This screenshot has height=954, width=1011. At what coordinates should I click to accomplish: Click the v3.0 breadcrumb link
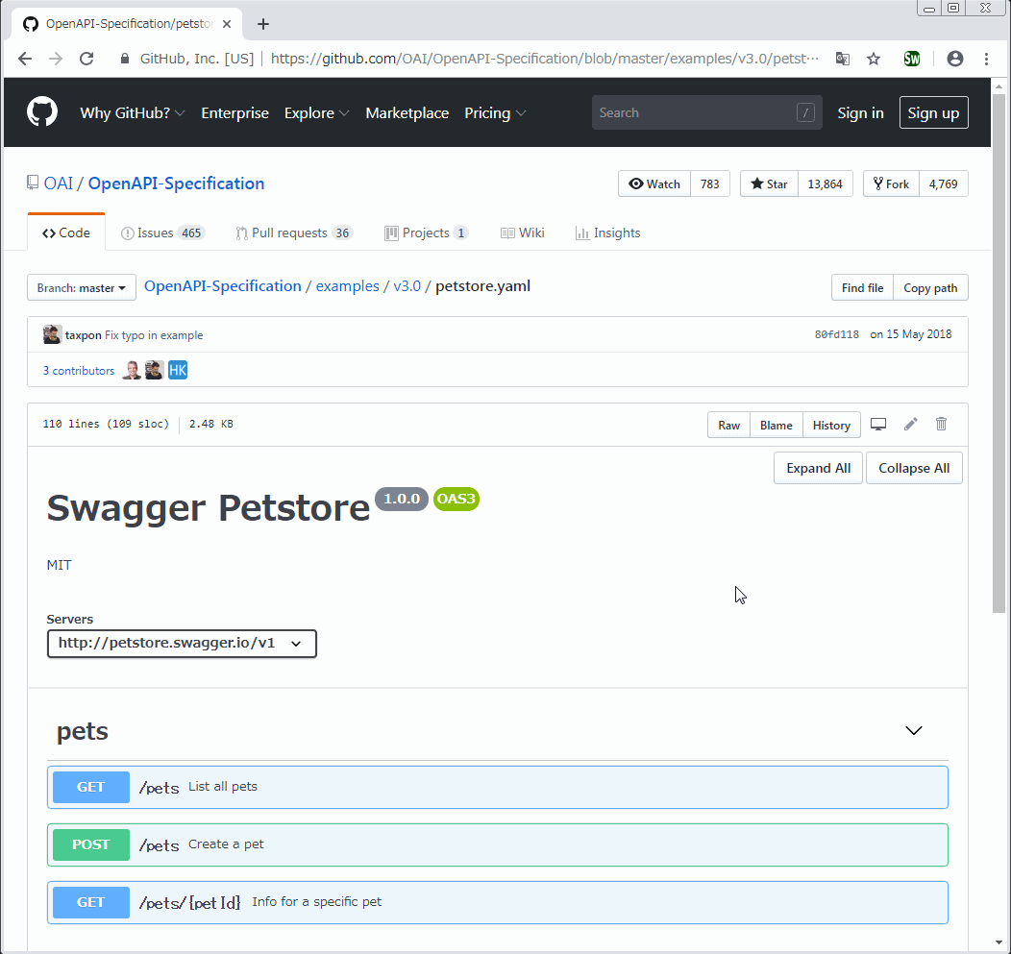(407, 285)
